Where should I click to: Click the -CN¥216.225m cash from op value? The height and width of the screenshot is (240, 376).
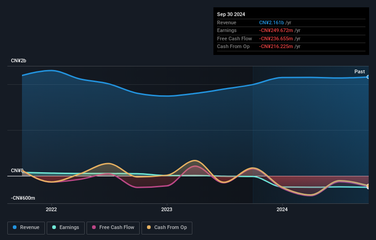click(x=276, y=47)
